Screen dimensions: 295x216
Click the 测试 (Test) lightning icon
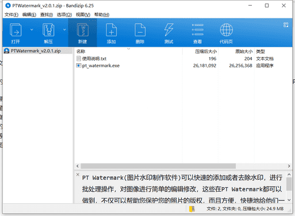tap(168, 30)
